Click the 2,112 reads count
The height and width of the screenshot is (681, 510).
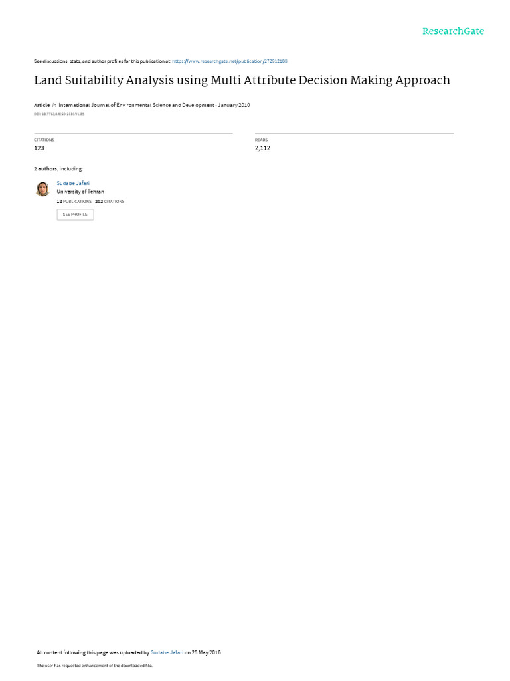coord(262,148)
